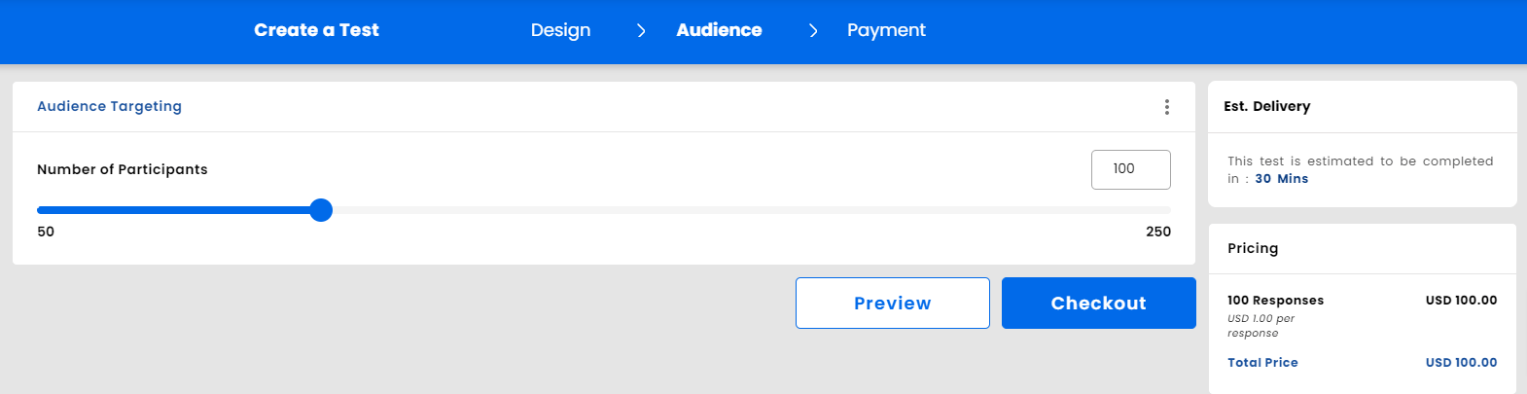This screenshot has height=394, width=1527.
Task: Proceed with the Checkout button
Action: pyautogui.click(x=1098, y=303)
